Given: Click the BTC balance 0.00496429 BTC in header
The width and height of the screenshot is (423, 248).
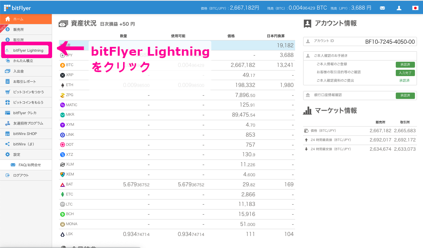Looking at the screenshot, I should point(308,8).
